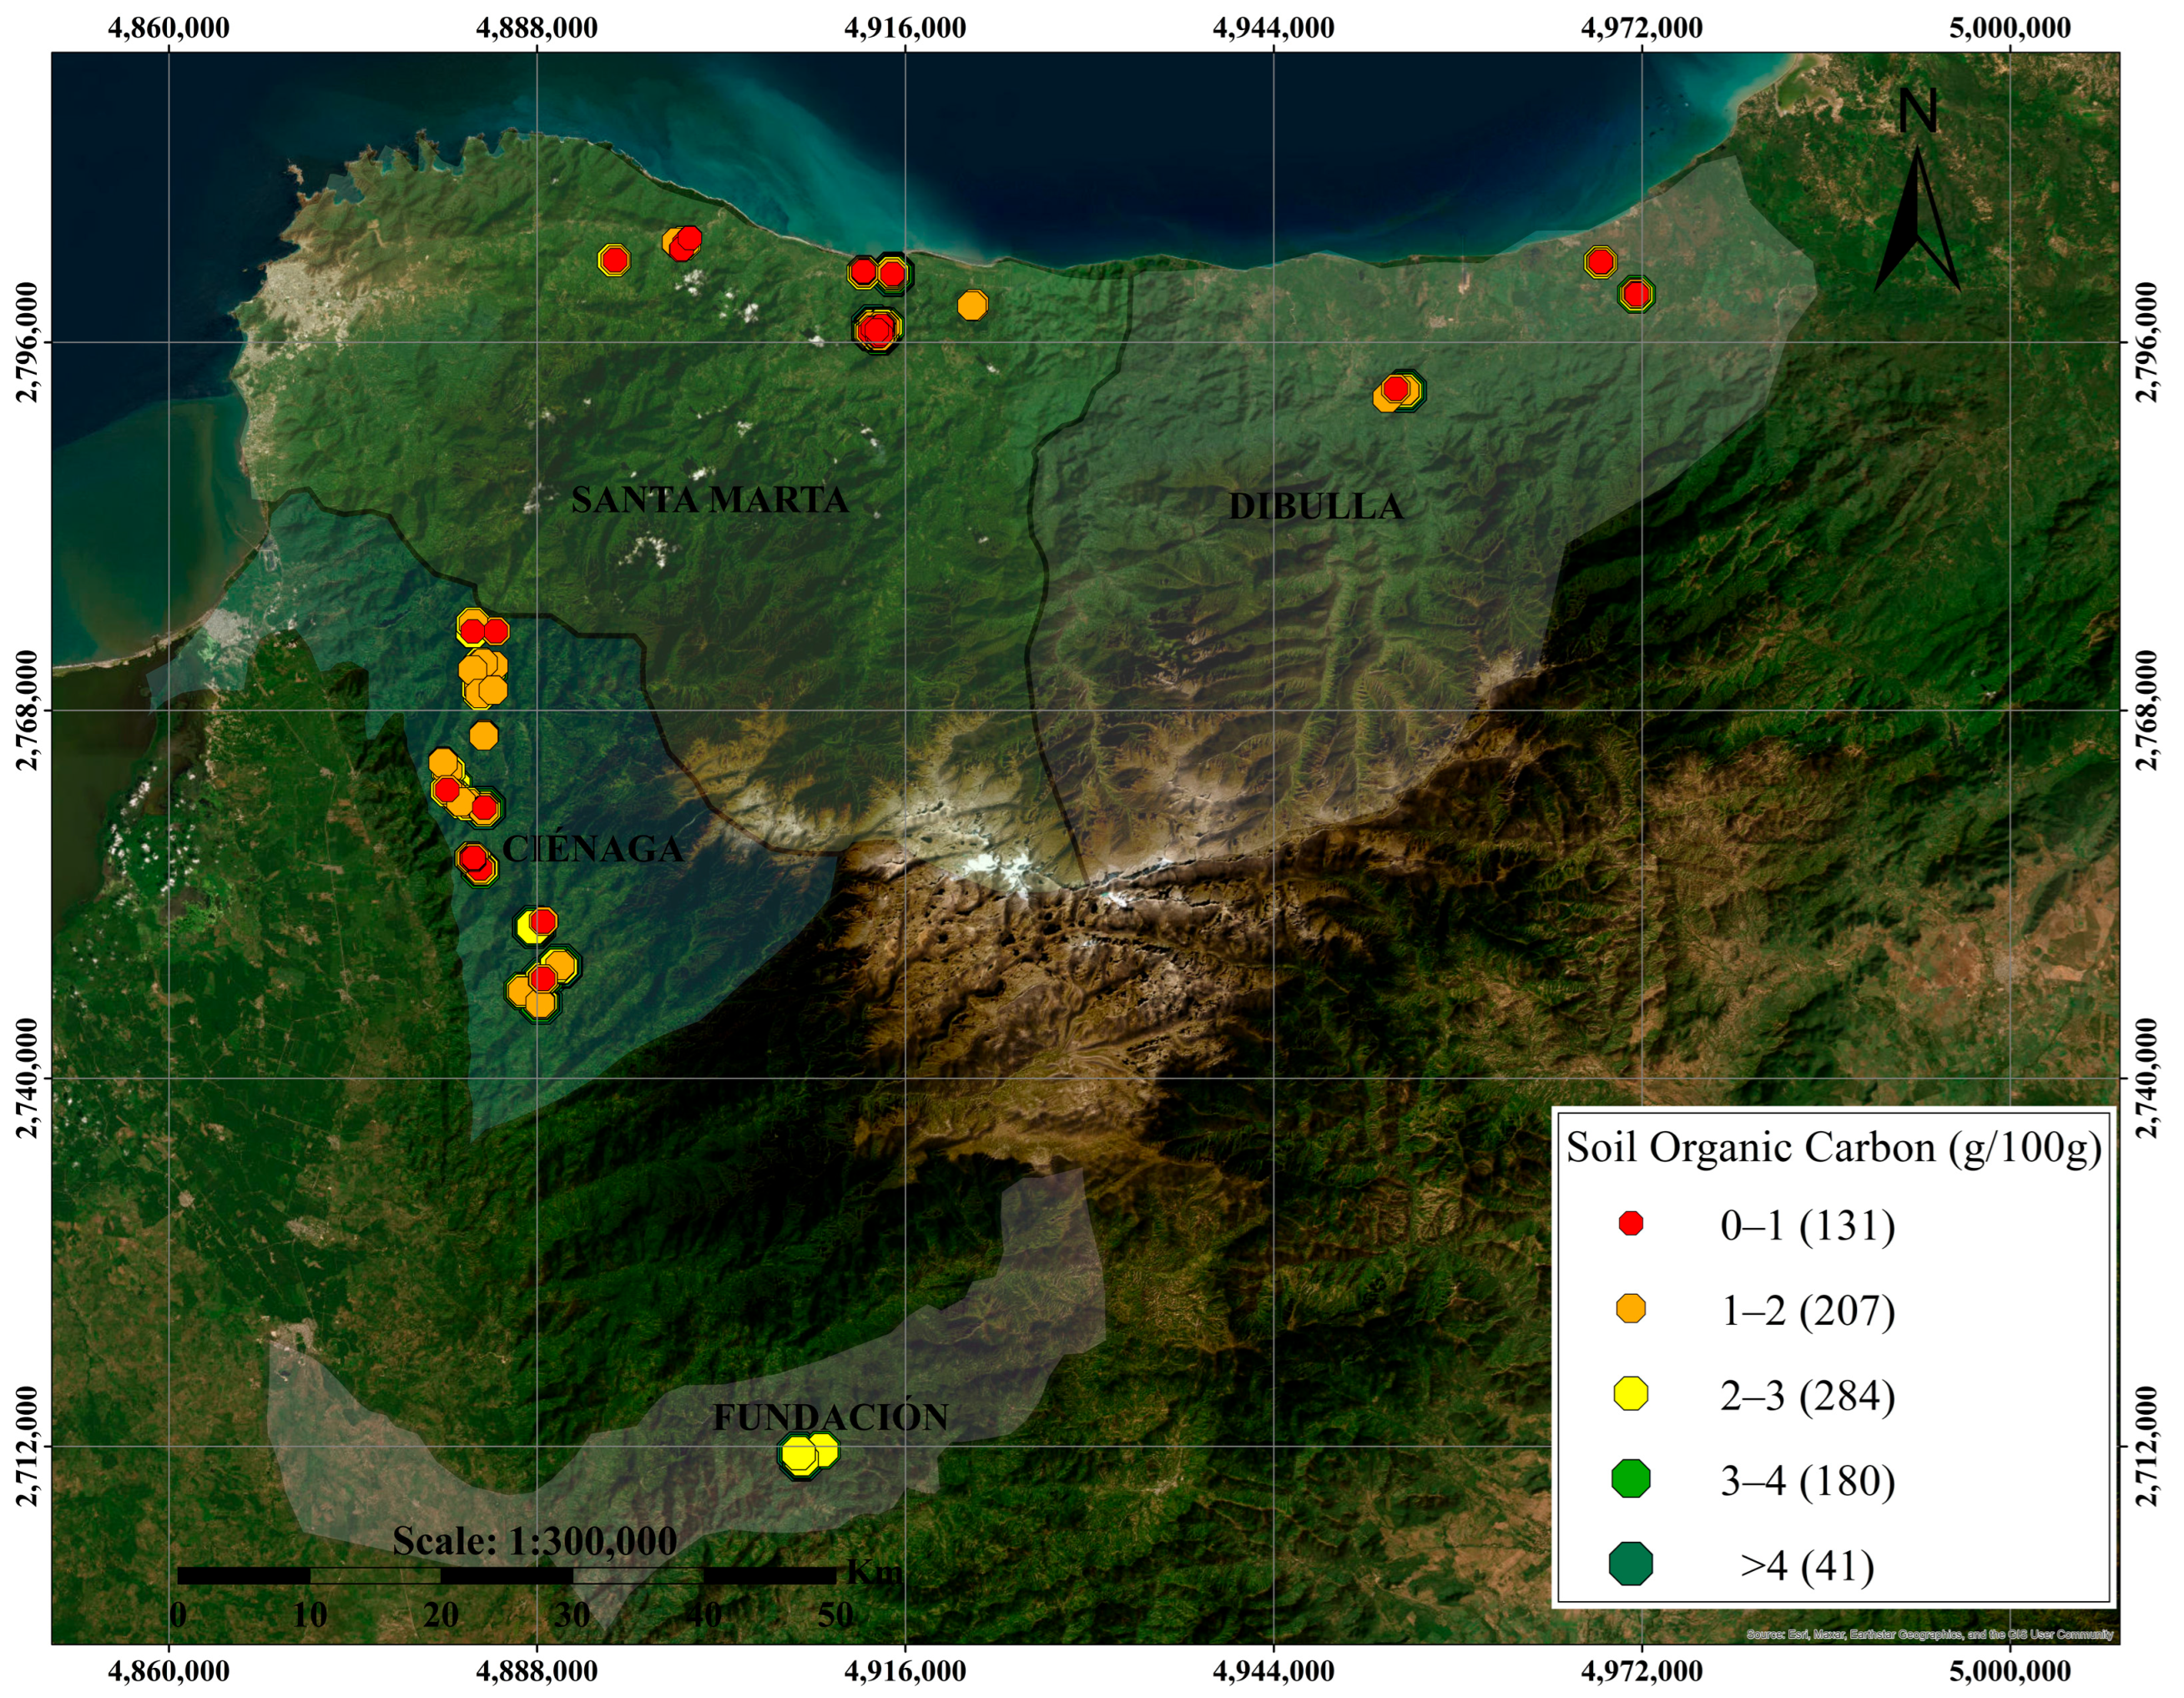Image resolution: width=2184 pixels, height=1698 pixels.
Task: Click the top axis label 4,944,000
Action: 1273,28
